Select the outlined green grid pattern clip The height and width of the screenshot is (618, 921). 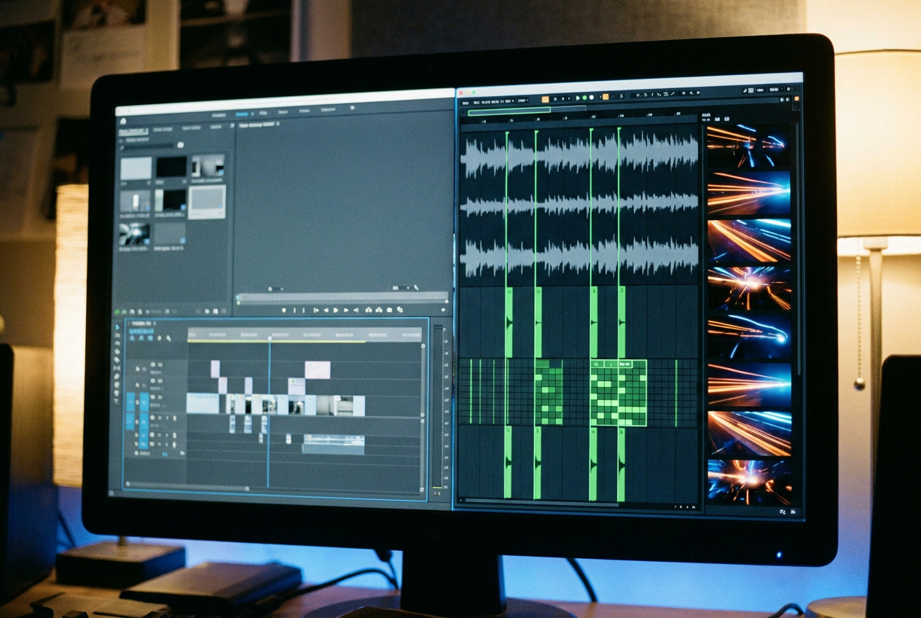coord(619,394)
